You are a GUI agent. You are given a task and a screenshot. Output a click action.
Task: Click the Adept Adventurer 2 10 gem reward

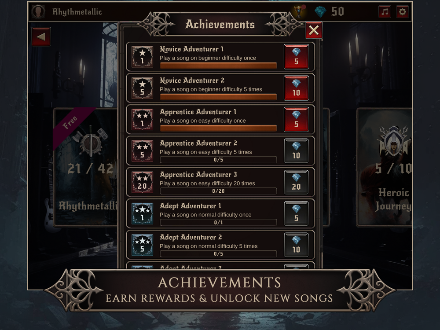296,245
